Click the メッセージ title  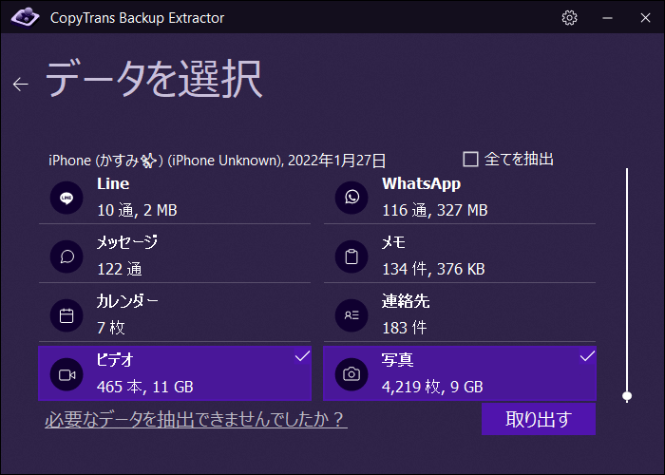pos(126,242)
